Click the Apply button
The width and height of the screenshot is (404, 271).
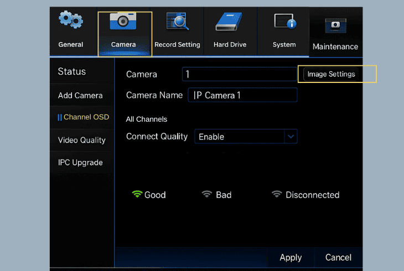(x=291, y=257)
